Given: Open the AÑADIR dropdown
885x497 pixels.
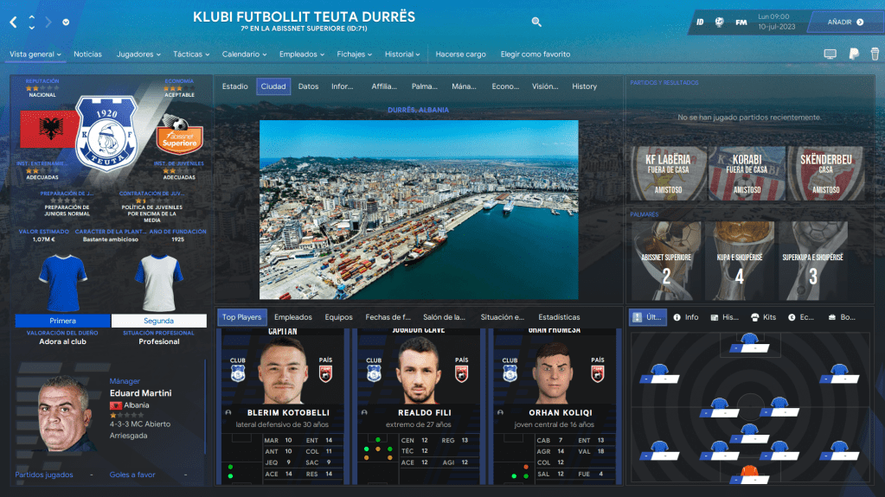Looking at the screenshot, I should click(845, 22).
